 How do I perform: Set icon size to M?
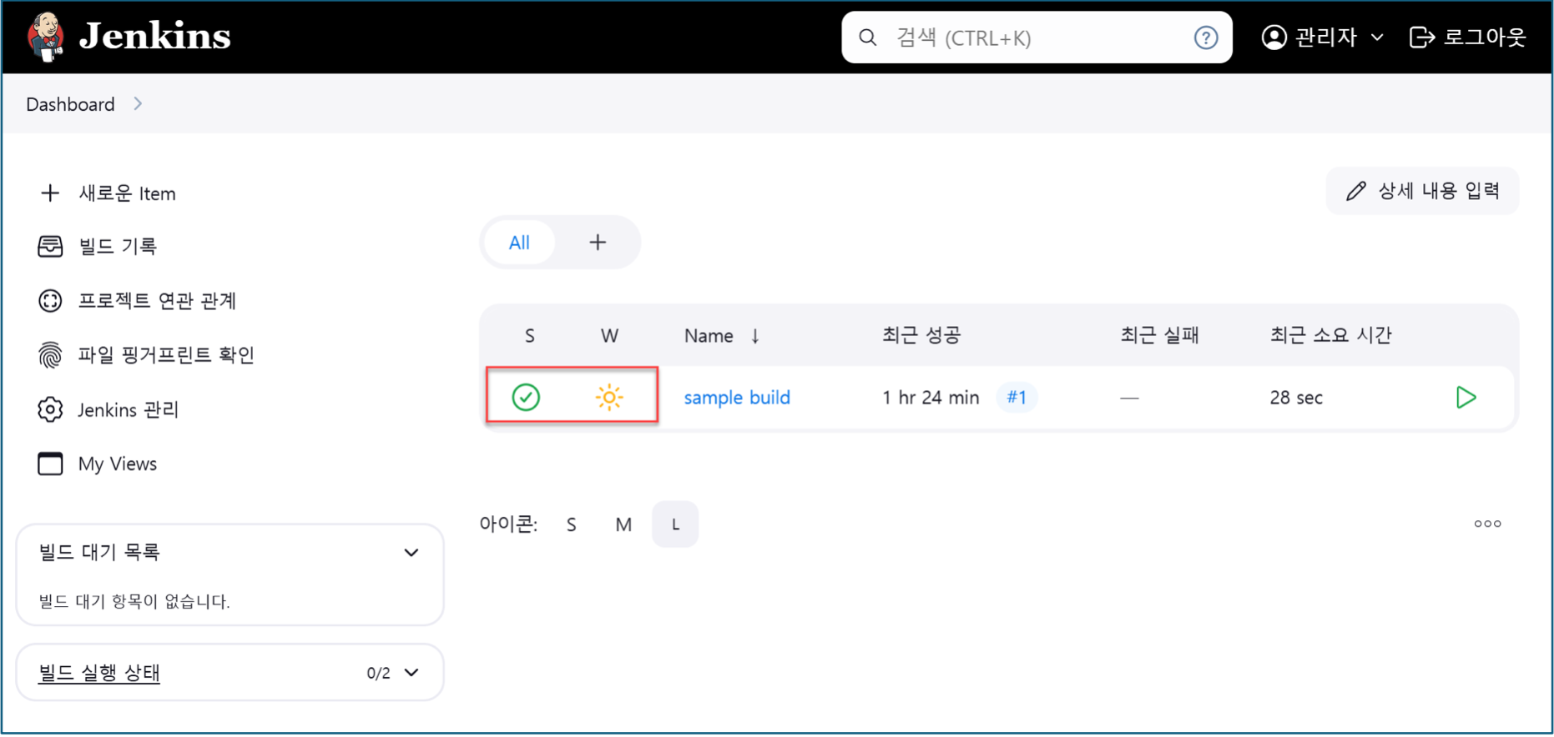[623, 525]
